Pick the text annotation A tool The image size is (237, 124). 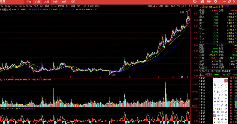pos(226,119)
